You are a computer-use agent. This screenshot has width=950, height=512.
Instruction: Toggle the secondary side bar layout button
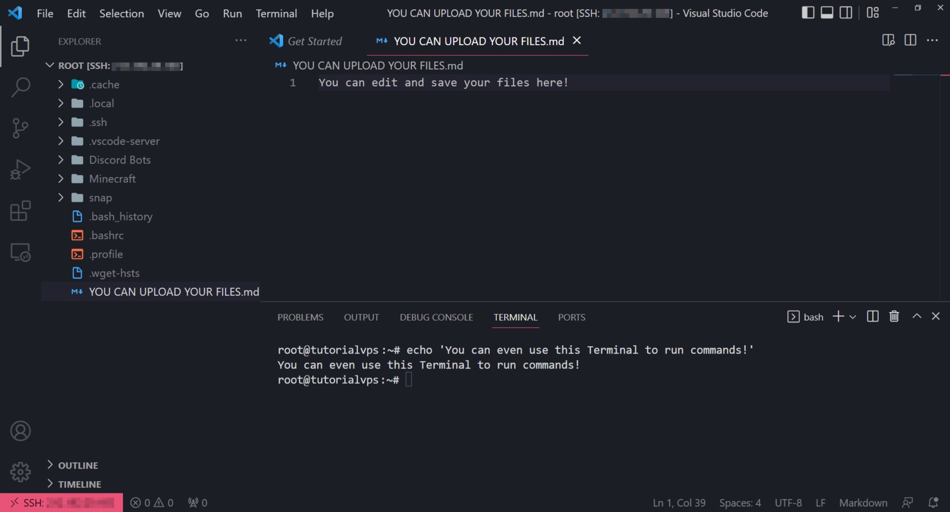tap(845, 12)
